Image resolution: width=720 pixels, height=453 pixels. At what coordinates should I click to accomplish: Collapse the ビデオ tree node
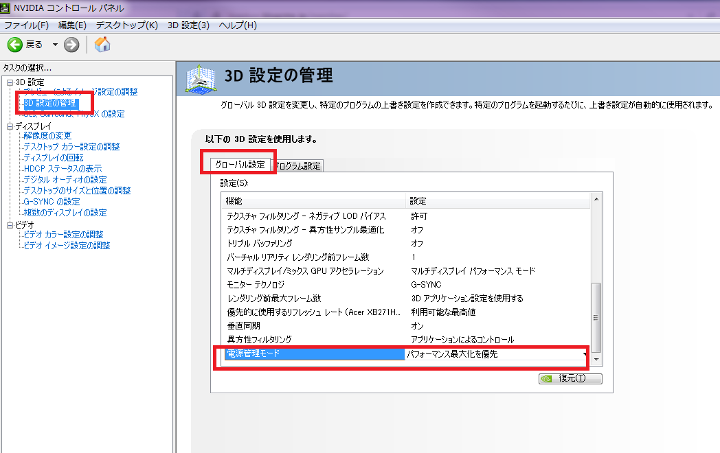(10, 225)
